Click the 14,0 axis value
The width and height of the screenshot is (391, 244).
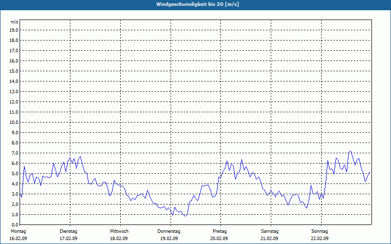pyautogui.click(x=14, y=81)
